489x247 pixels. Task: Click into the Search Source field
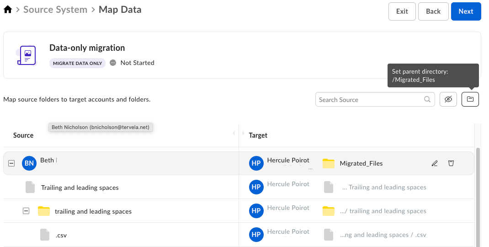[x=369, y=99]
